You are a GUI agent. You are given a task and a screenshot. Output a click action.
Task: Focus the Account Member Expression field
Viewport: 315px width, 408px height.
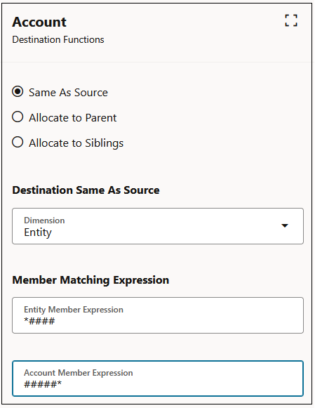(x=158, y=379)
